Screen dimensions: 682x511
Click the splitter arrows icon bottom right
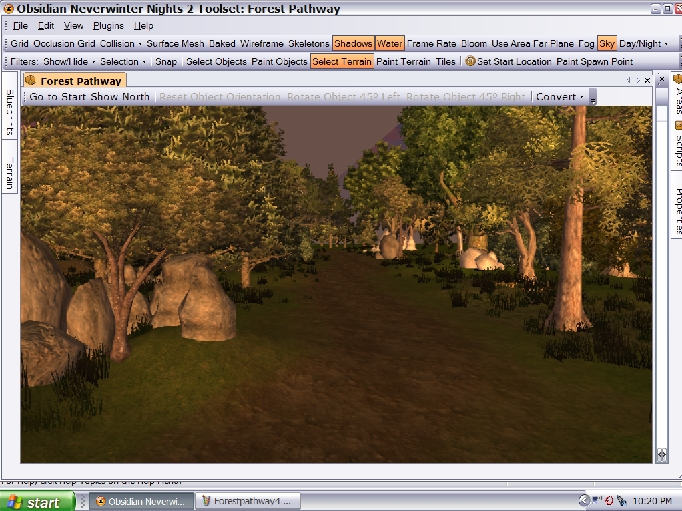[x=661, y=454]
